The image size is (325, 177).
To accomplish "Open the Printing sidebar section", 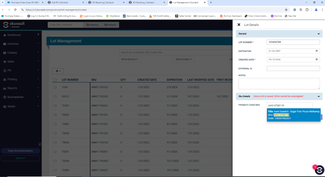I will (x=12, y=79).
